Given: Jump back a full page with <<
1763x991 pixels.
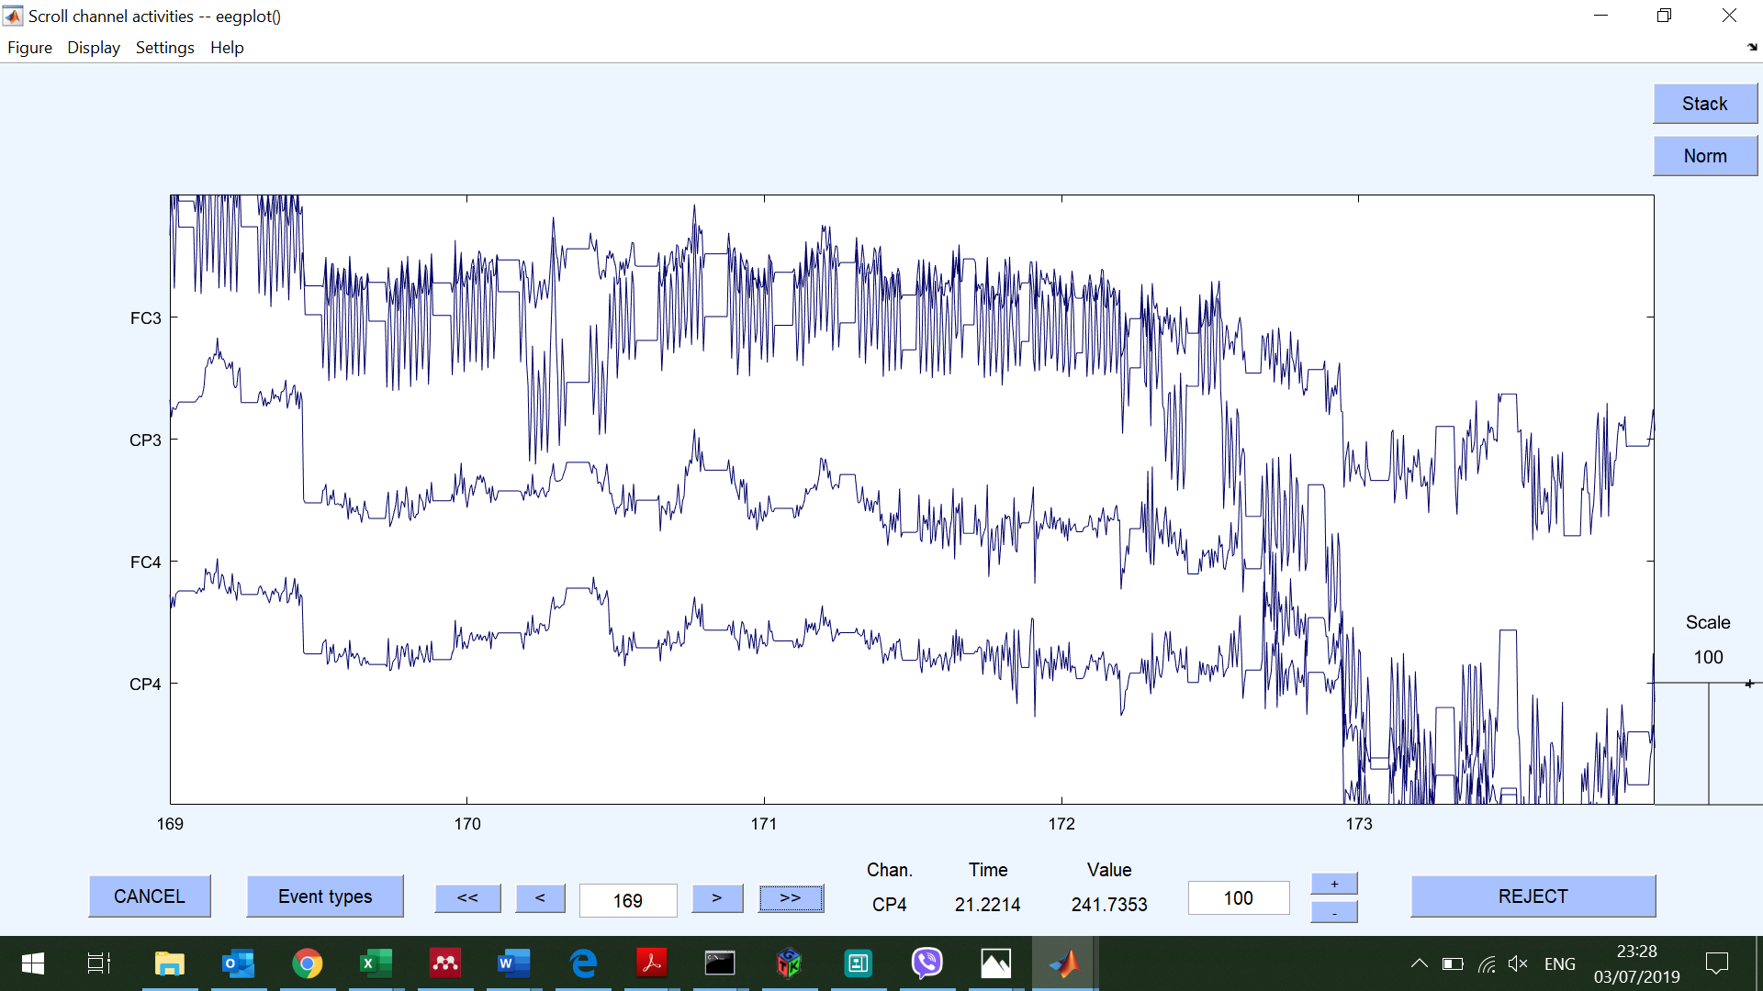Looking at the screenshot, I should pos(467,898).
